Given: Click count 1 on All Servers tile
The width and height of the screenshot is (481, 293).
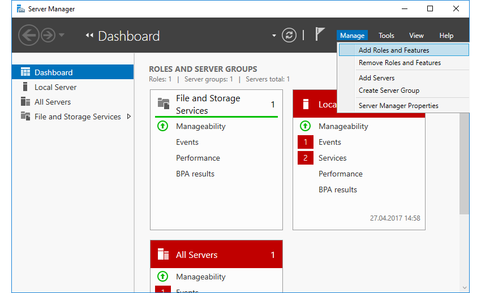Looking at the screenshot, I should click(x=273, y=255).
